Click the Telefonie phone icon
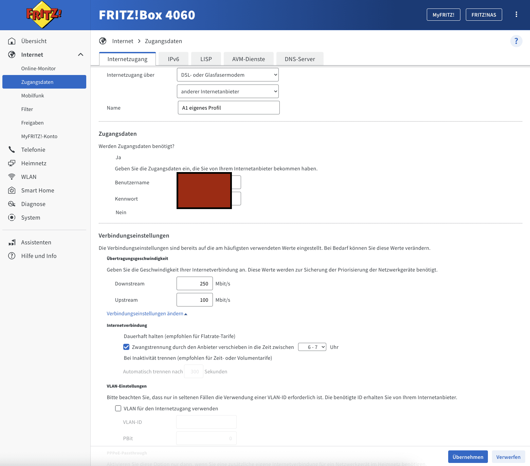 tap(12, 150)
